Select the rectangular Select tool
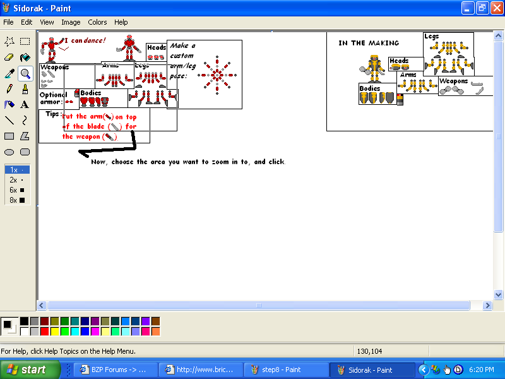Viewport: 505px width, 379px height. pyautogui.click(x=25, y=41)
